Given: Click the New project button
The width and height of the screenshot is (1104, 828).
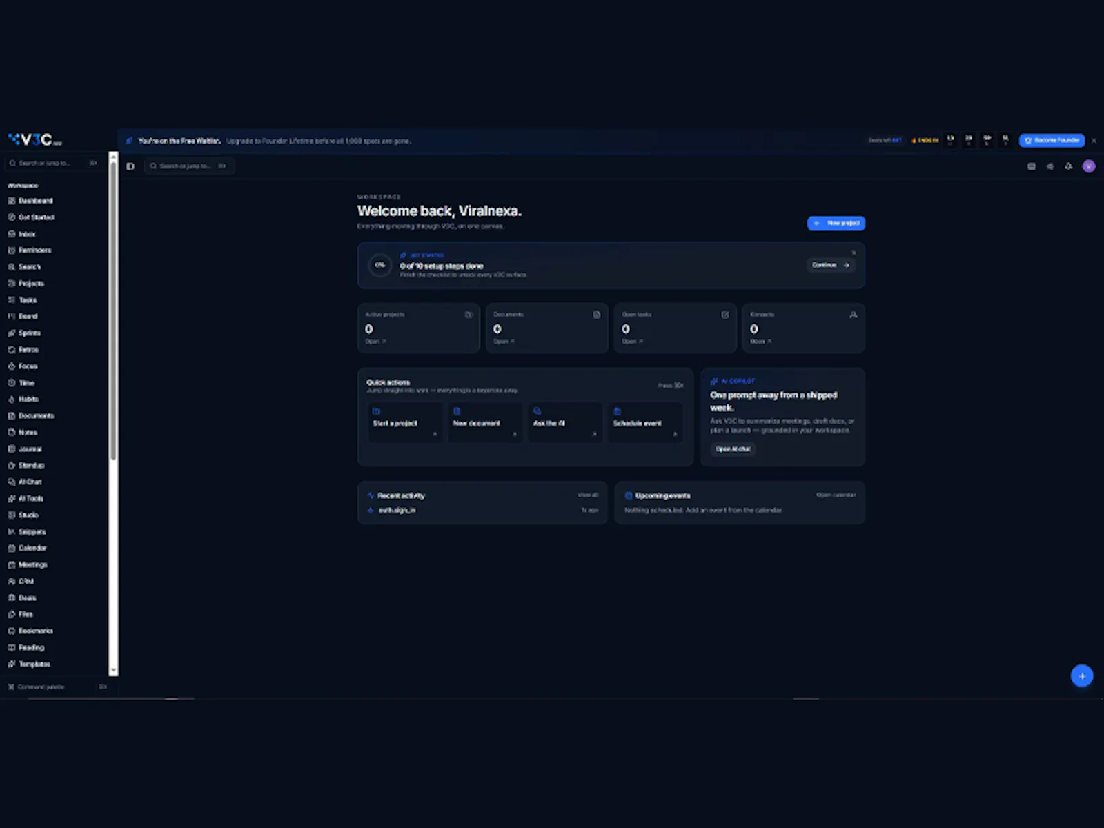Looking at the screenshot, I should pyautogui.click(x=836, y=224).
